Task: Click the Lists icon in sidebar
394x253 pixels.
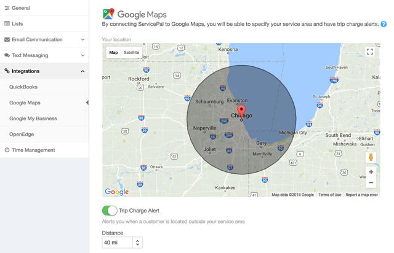Action: tap(7, 23)
